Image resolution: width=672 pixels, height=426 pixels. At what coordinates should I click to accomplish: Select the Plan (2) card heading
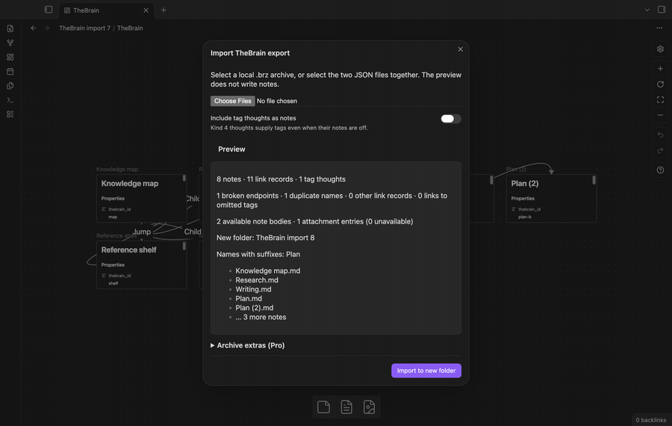[525, 183]
